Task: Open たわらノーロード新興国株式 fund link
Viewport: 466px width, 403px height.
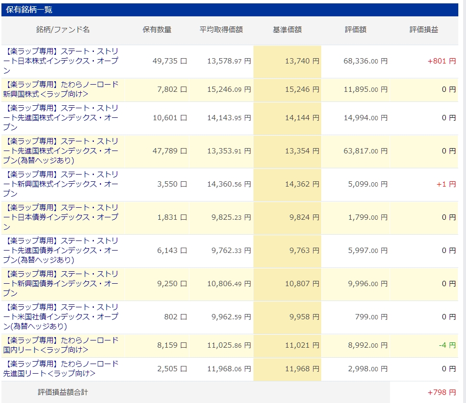Action: (x=63, y=89)
